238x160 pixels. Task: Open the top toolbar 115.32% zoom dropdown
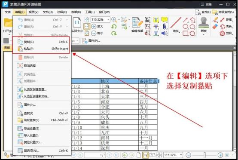(108, 19)
